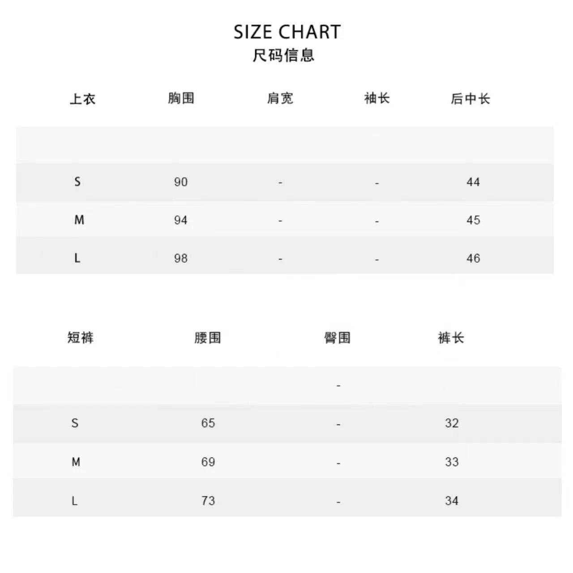Click the 腰围 column header
Screen dimensions: 573x573
point(208,338)
